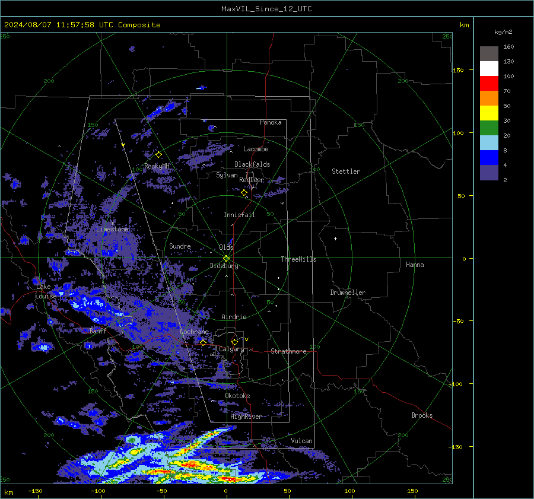Click the Hanna label

415,265
